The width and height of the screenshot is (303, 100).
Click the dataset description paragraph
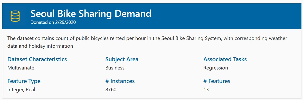point(147,42)
